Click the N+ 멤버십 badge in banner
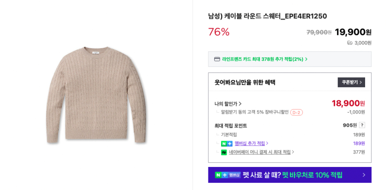Viewport: 386px width, 190px height. point(228,175)
